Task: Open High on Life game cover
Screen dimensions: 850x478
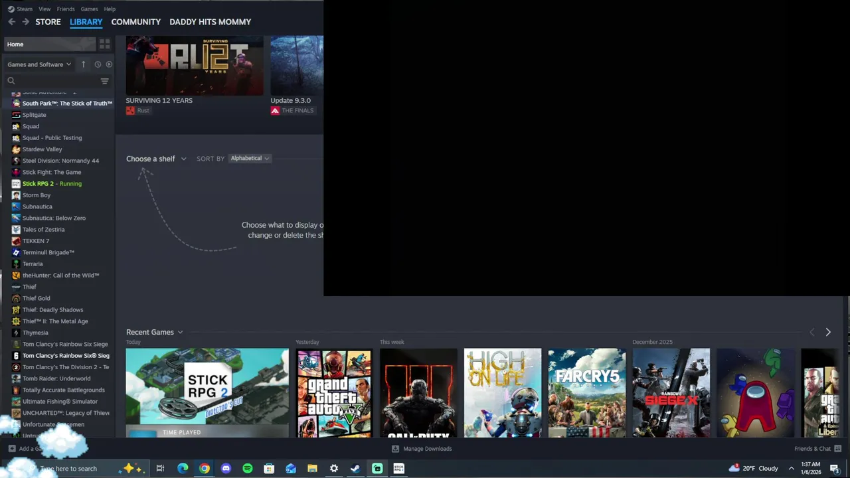Action: [503, 393]
